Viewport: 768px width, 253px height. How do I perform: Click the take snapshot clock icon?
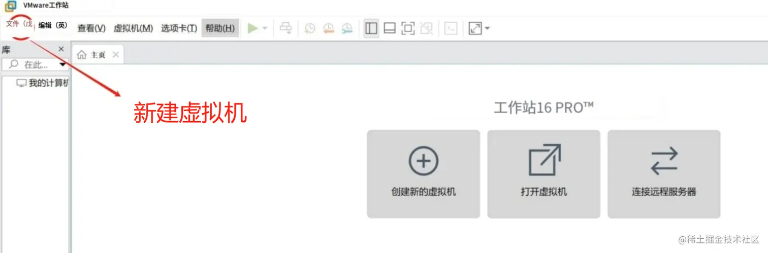click(x=310, y=28)
